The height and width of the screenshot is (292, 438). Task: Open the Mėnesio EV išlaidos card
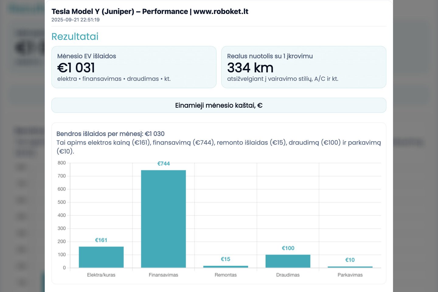pyautogui.click(x=134, y=67)
